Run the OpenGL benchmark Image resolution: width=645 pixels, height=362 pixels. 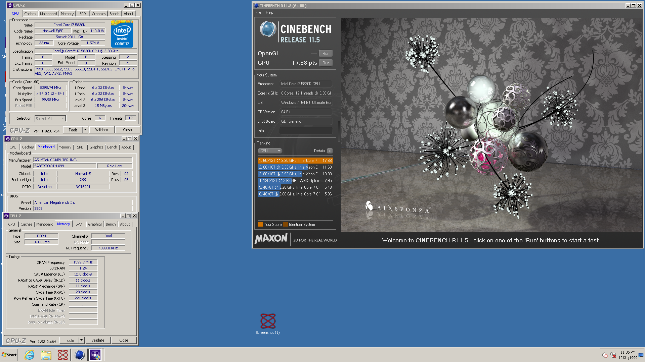(x=326, y=54)
